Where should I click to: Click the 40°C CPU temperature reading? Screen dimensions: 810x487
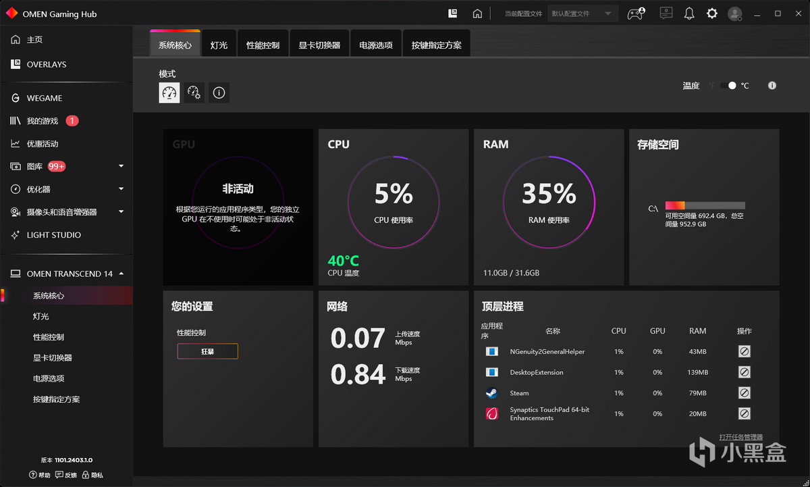tap(344, 261)
